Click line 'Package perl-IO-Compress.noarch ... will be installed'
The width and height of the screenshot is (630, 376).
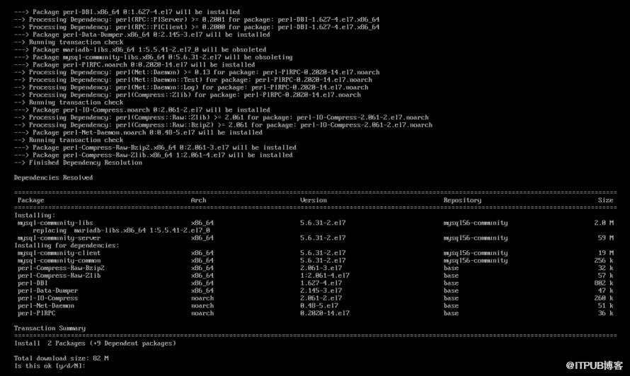pos(142,110)
